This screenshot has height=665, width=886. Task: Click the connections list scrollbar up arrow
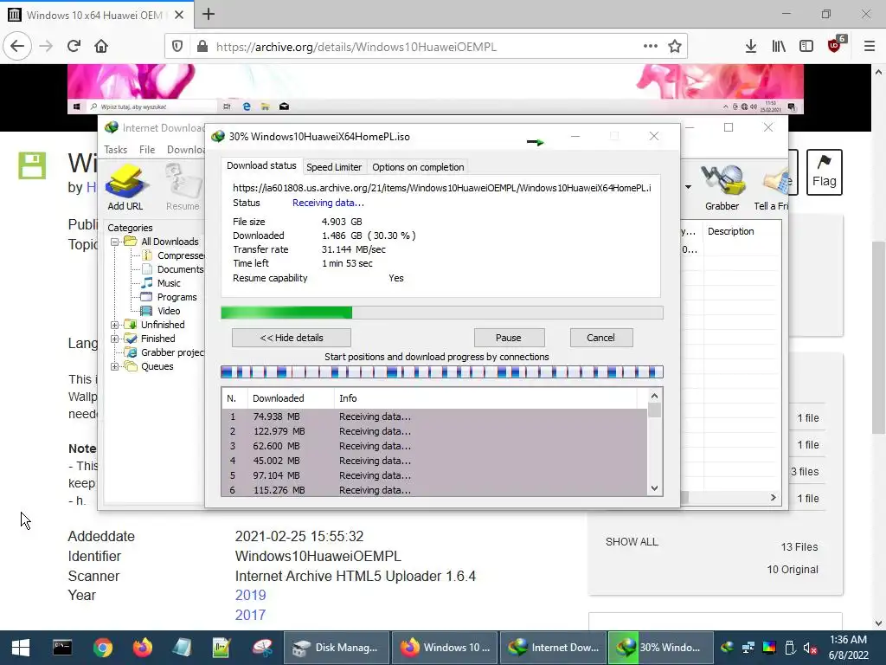pos(654,396)
